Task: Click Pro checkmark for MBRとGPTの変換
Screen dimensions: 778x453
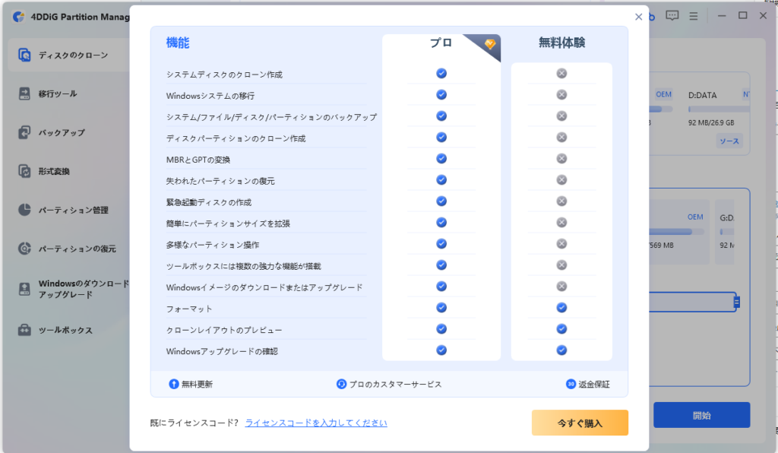Action: click(441, 159)
